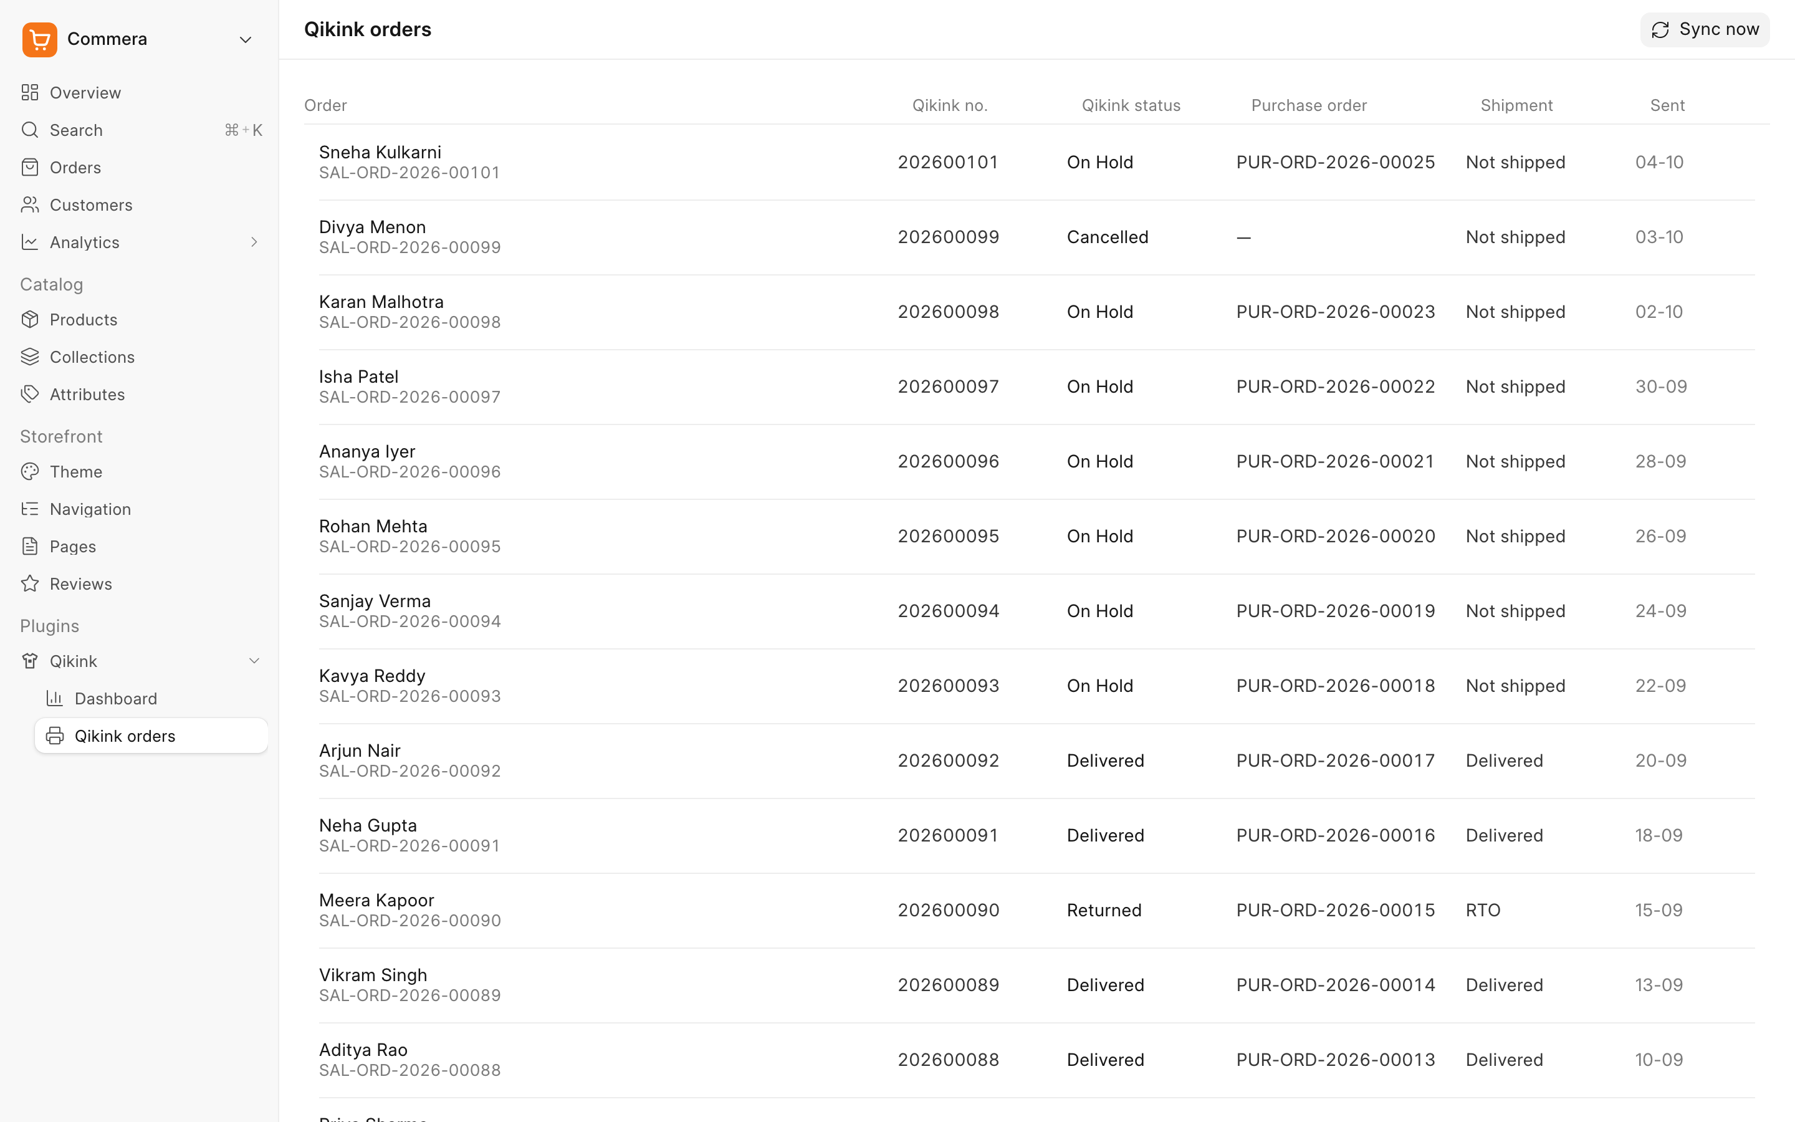Click the Sent column header
The height and width of the screenshot is (1122, 1795).
point(1667,105)
